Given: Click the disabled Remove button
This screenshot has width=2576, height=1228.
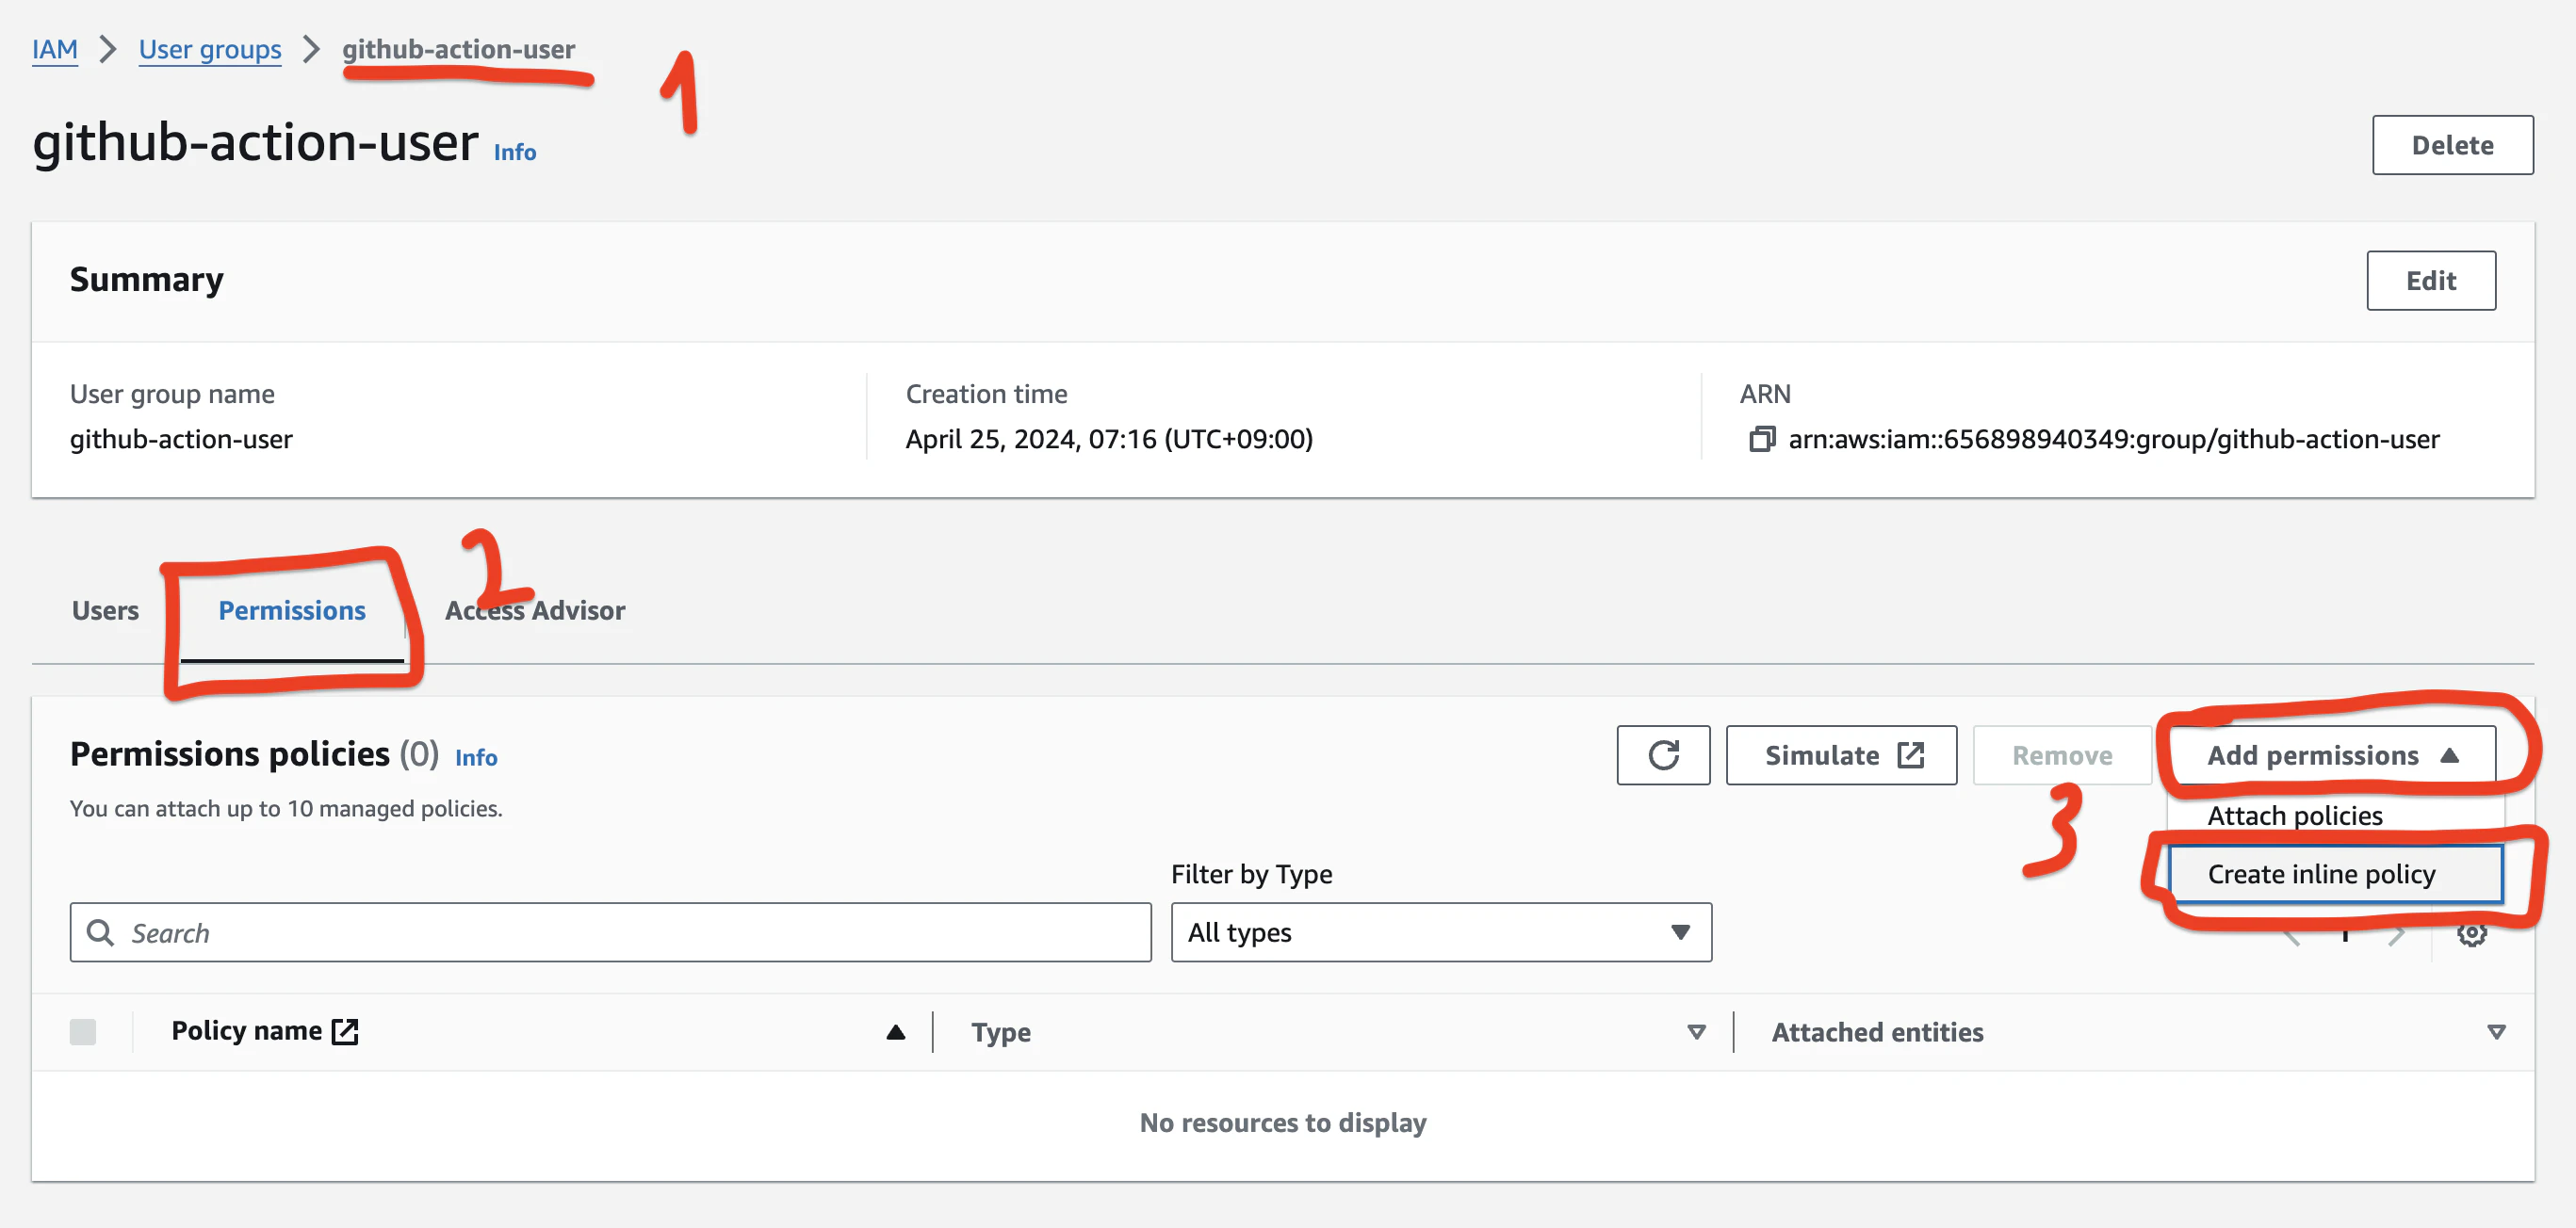Looking at the screenshot, I should pyautogui.click(x=2062, y=755).
